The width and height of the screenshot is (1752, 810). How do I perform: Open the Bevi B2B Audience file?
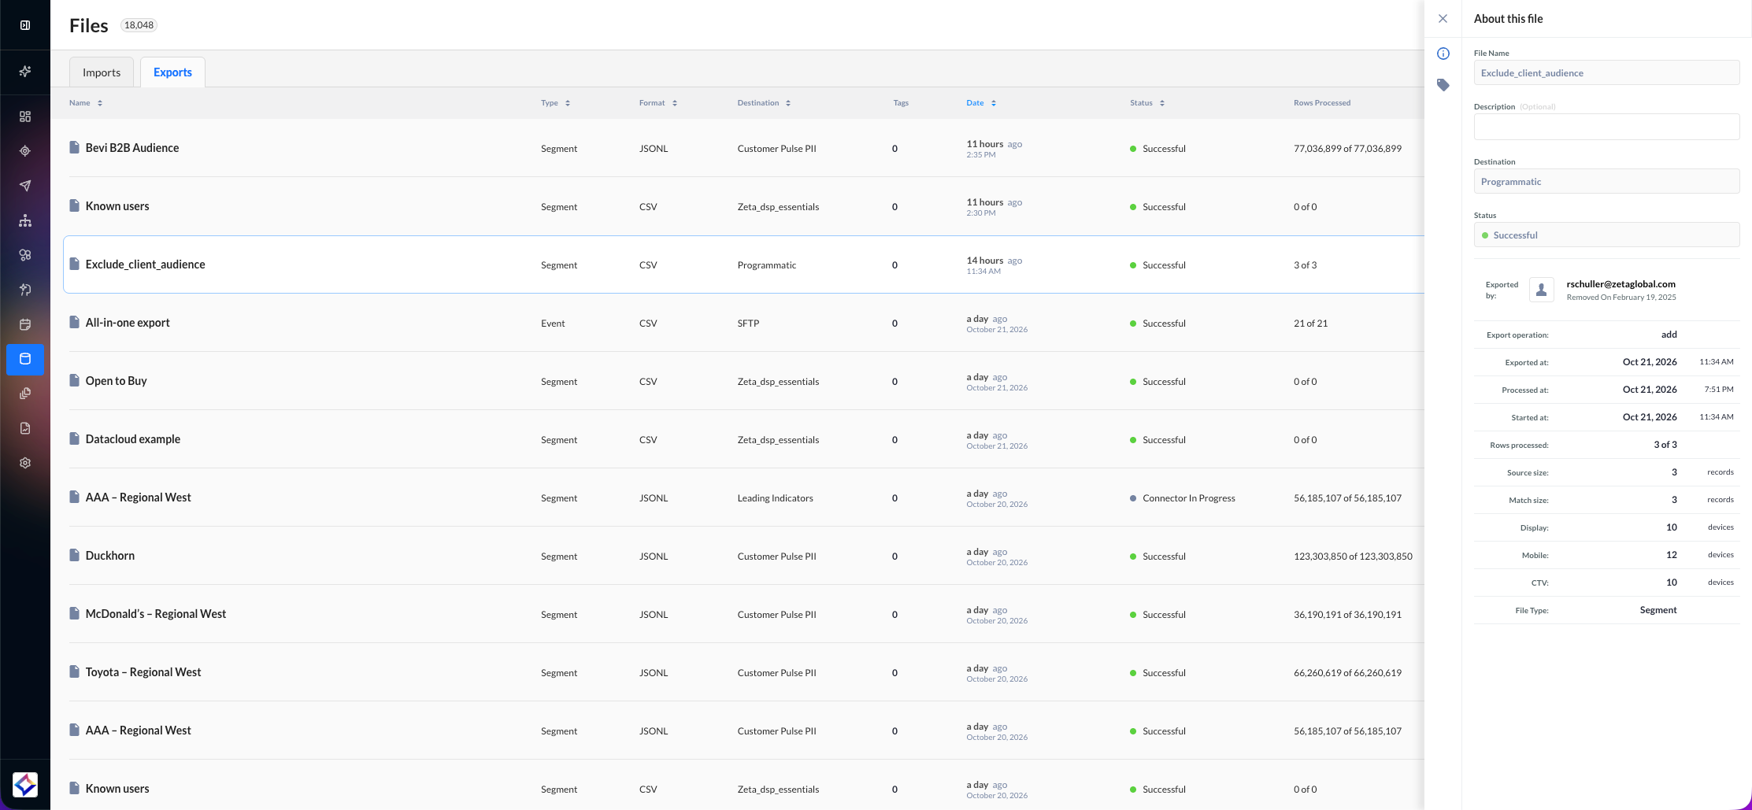[x=132, y=148]
